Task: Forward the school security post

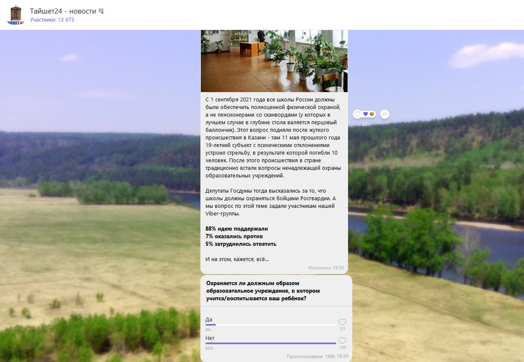Action: coord(384,114)
